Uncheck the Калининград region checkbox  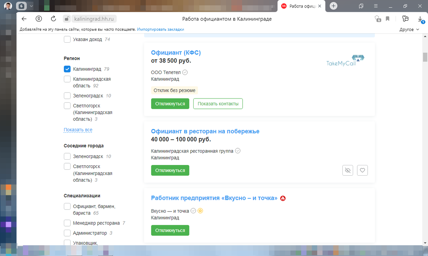[x=67, y=69]
